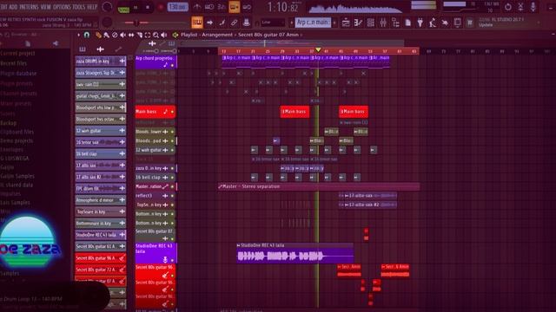Open the TOOLS menu
The height and width of the screenshot is (312, 556).
[x=78, y=7]
